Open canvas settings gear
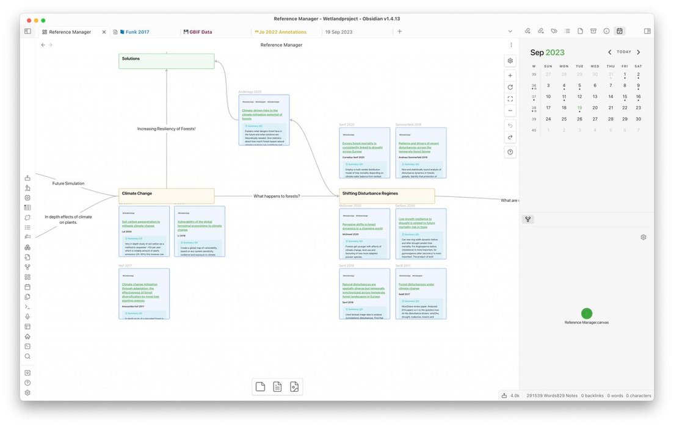This screenshot has width=674, height=427. click(x=510, y=60)
